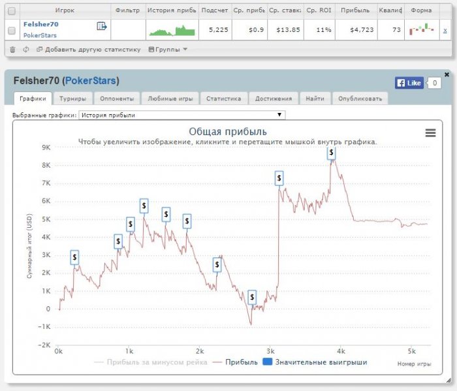
Task: Switch to the Статистика tab
Action: [224, 99]
